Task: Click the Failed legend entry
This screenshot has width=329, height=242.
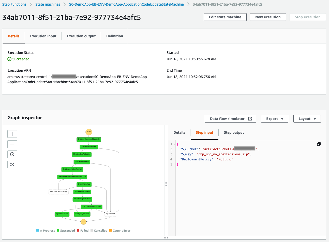Action: pyautogui.click(x=83, y=231)
